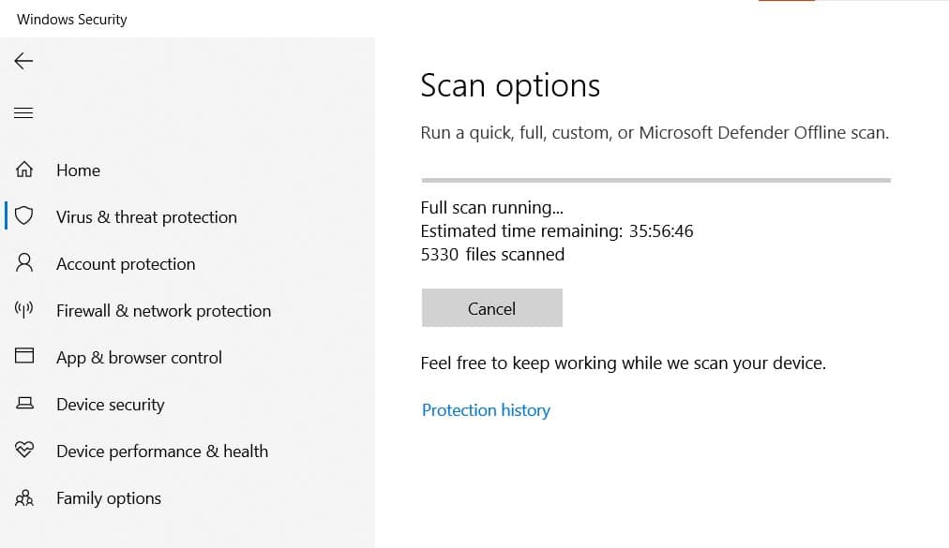This screenshot has width=949, height=548.
Task: Click the Device security laptop icon
Action: [24, 404]
